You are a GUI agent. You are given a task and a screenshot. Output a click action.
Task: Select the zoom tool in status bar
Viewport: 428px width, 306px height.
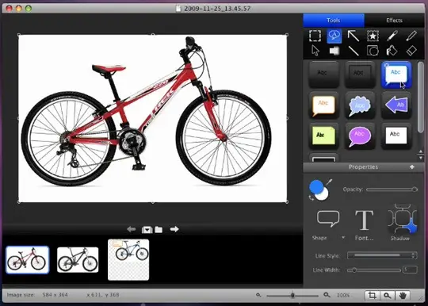[387, 296]
